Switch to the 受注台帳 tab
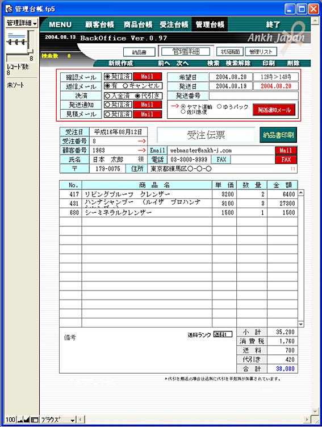Viewport: 322px width, 427px height. pyautogui.click(x=174, y=25)
